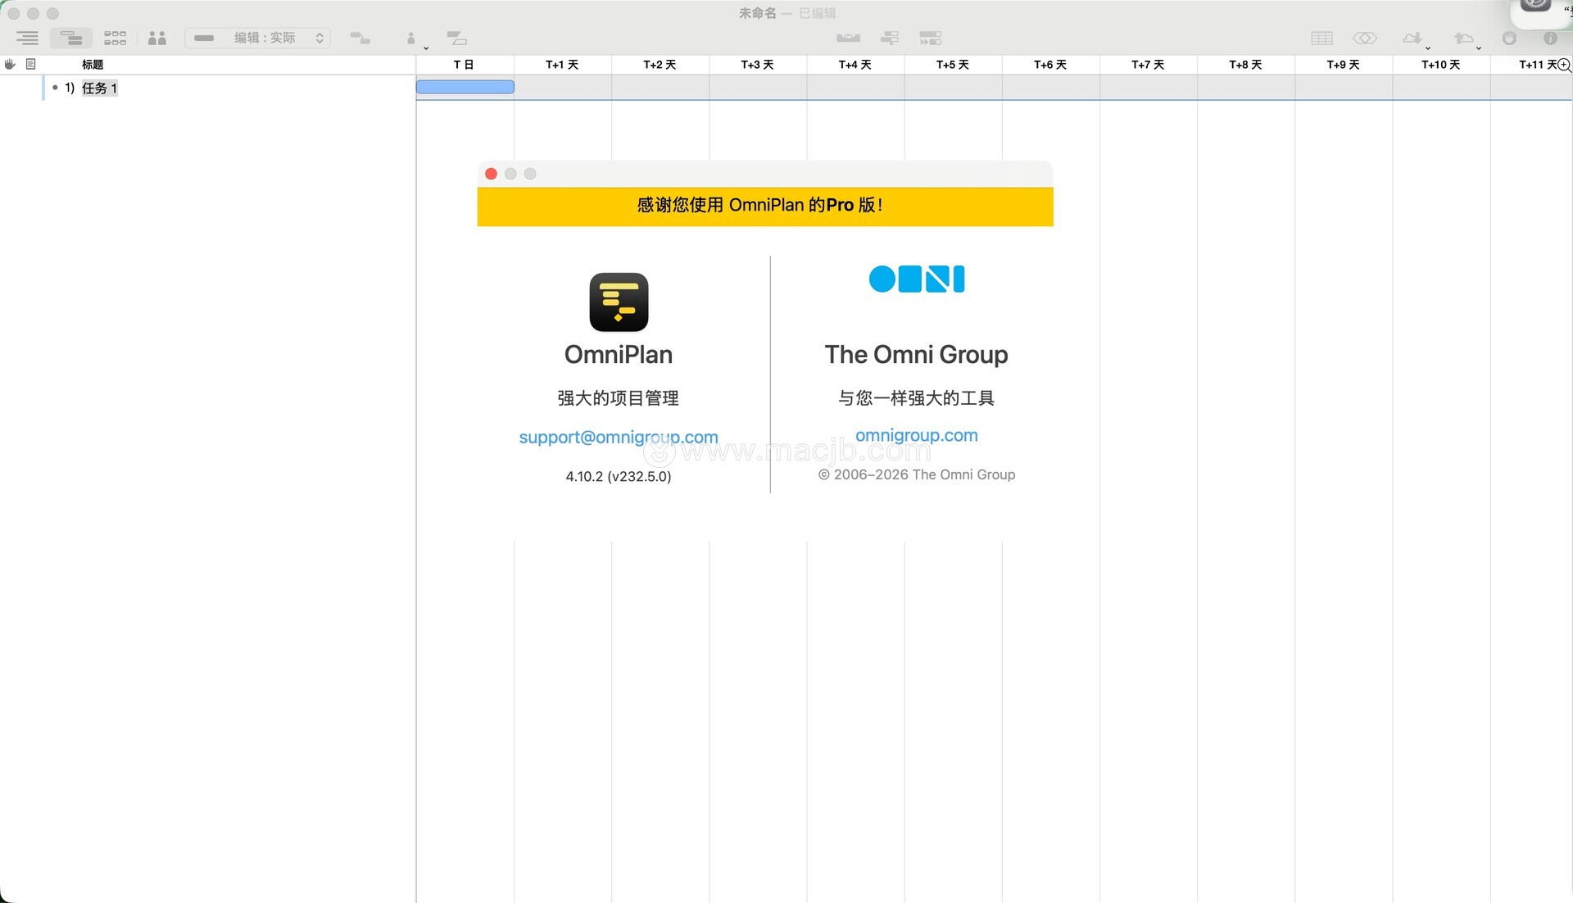The height and width of the screenshot is (903, 1573).
Task: Select the Gantt view toolbar icon
Action: coord(71,38)
